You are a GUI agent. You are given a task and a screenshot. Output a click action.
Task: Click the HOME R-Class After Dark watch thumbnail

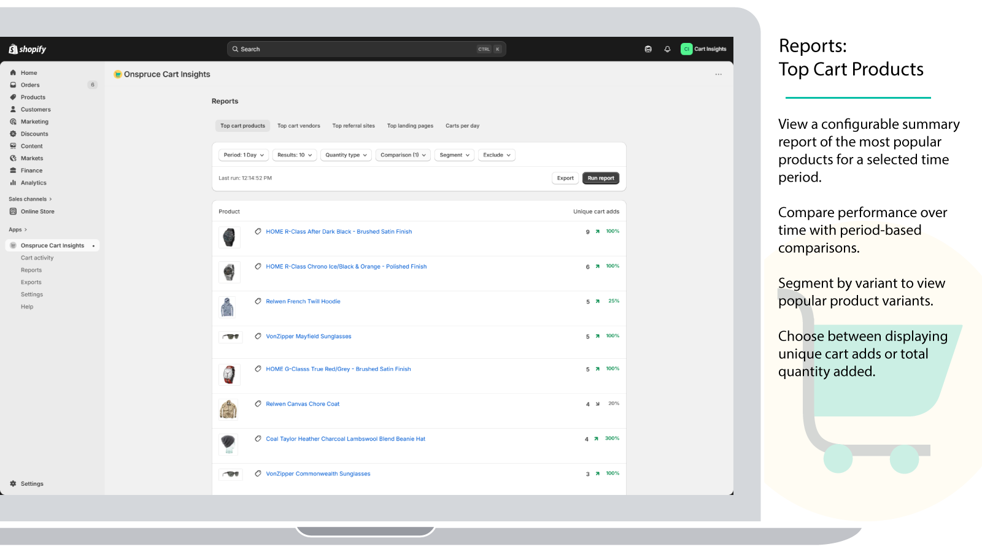click(228, 237)
